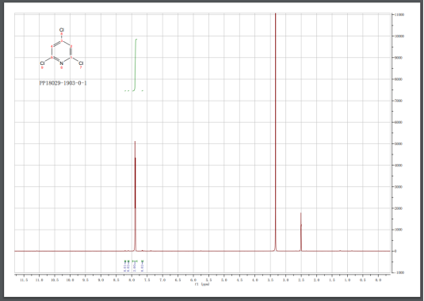Select the 5.0 tick label on x-axis
Screen dimensions: 424x301
pos(224,280)
